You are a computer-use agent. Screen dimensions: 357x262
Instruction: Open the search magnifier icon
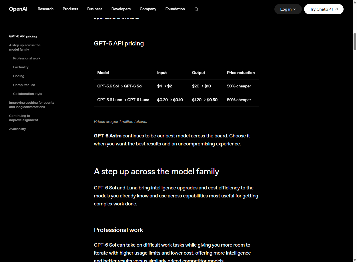click(x=196, y=9)
